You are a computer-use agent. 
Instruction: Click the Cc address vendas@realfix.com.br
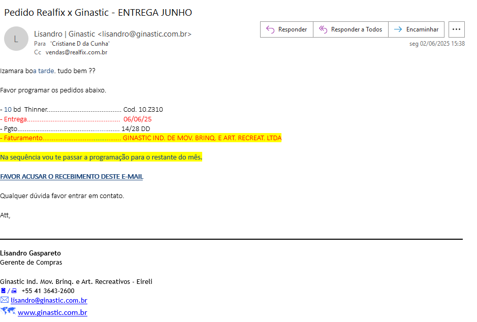click(x=76, y=52)
